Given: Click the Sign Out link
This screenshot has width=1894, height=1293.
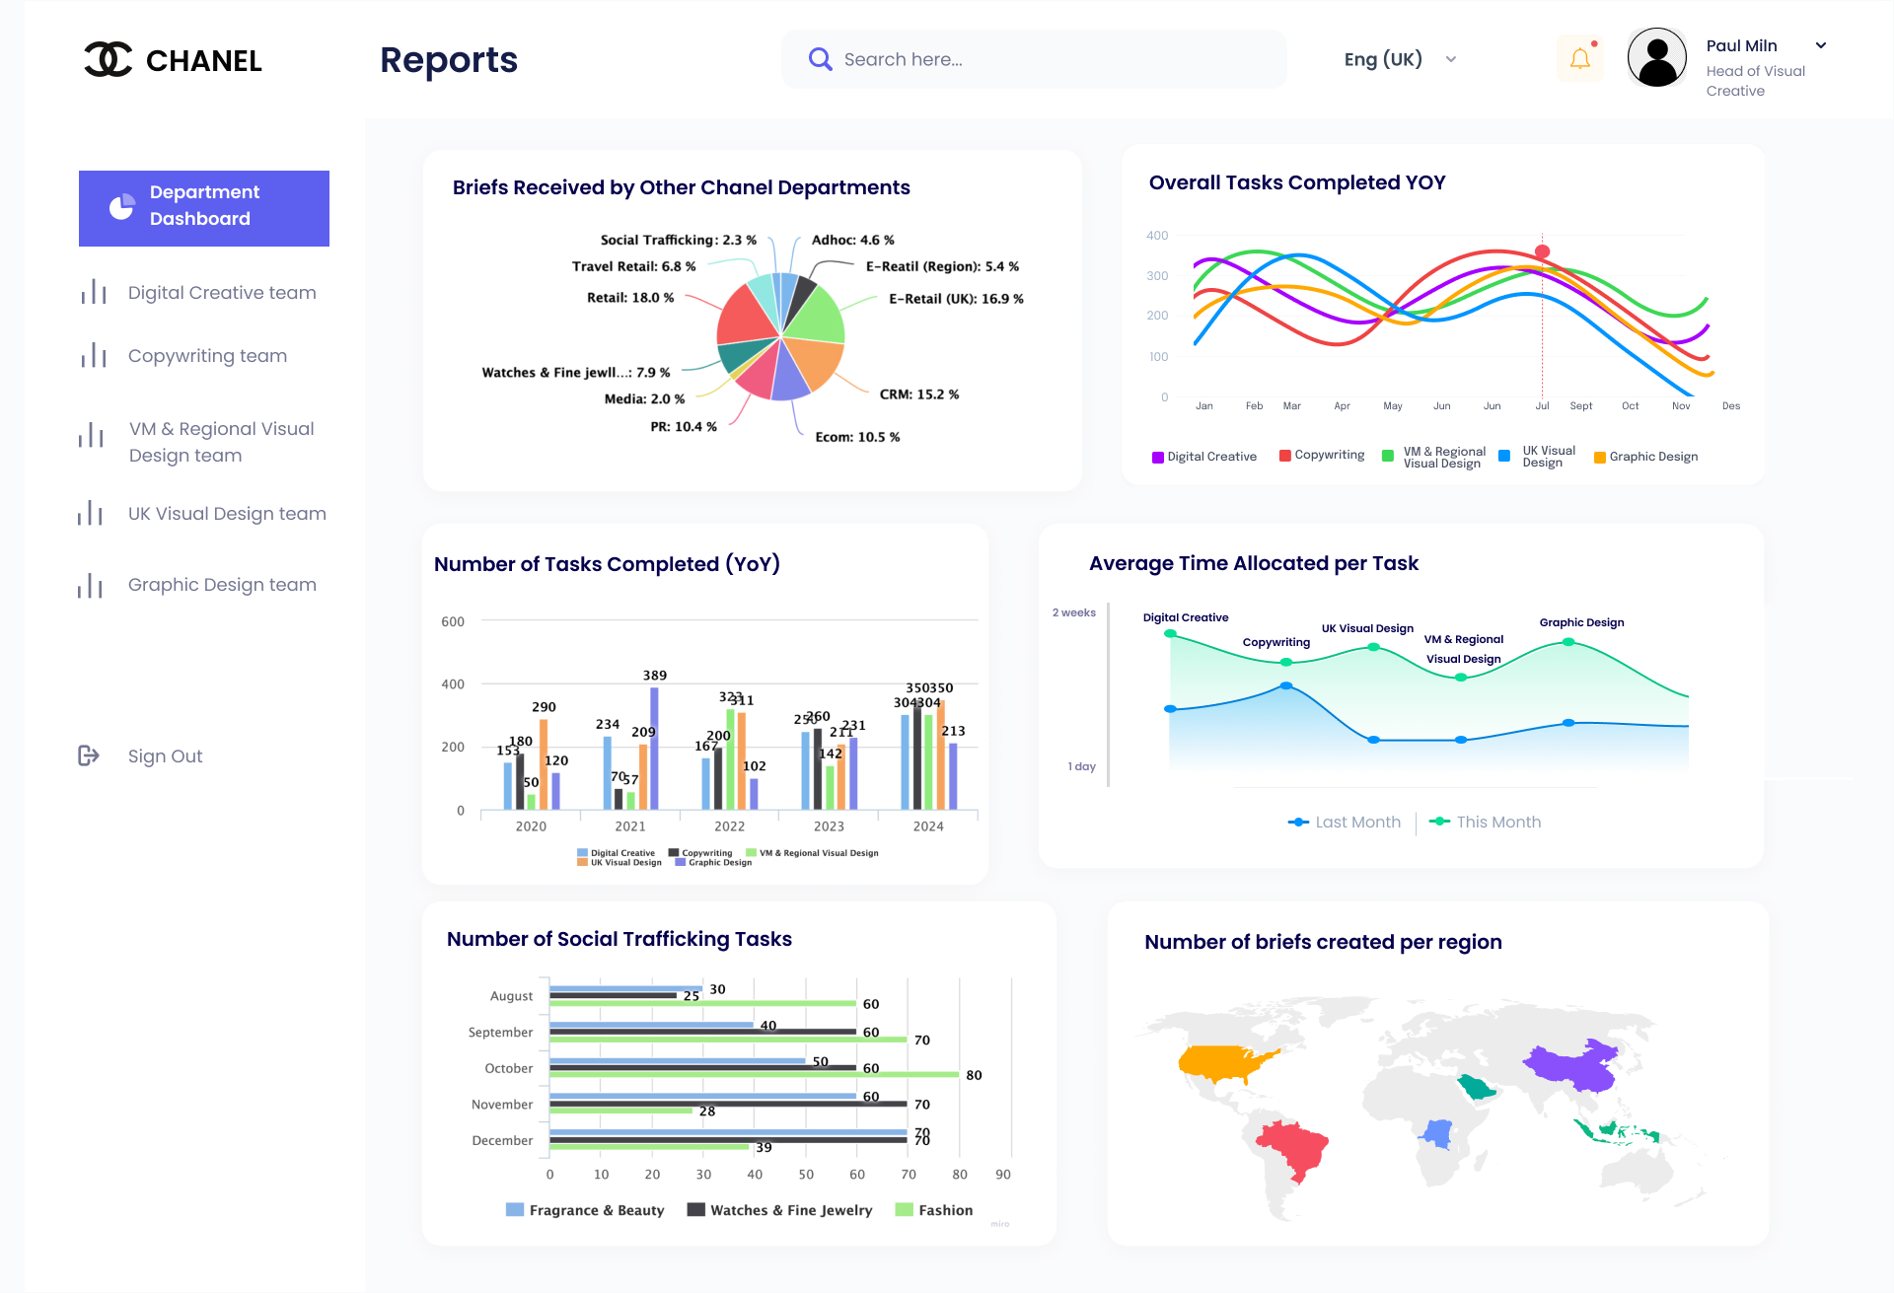Looking at the screenshot, I should coord(165,756).
